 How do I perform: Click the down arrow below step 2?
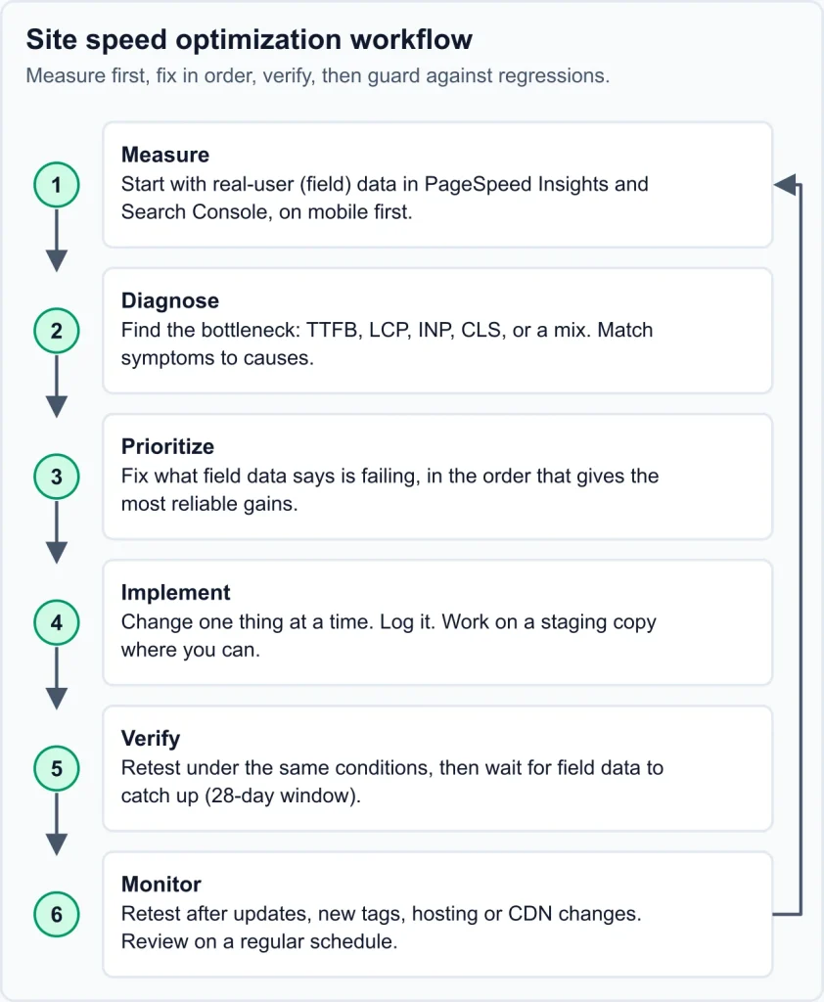pos(56,387)
